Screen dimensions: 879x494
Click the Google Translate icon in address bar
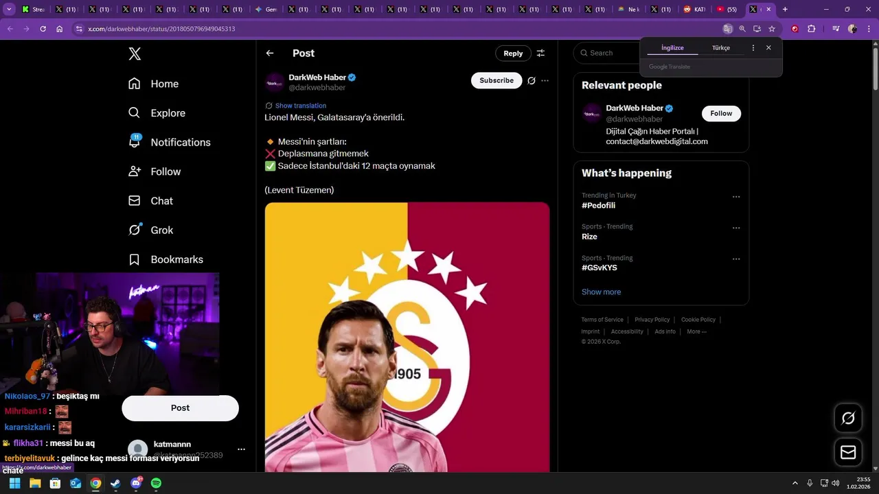click(727, 29)
